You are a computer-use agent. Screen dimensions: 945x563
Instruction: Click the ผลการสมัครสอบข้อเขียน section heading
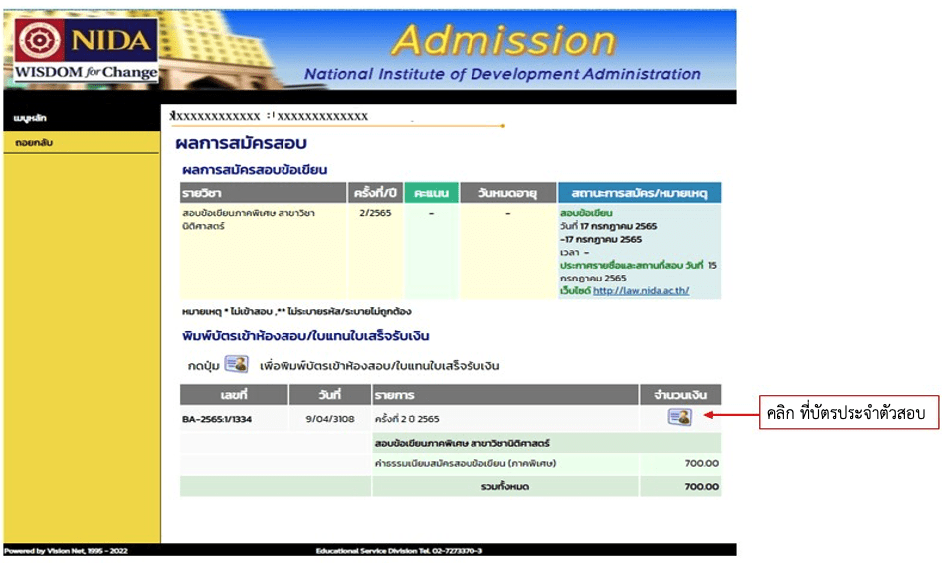point(255,170)
